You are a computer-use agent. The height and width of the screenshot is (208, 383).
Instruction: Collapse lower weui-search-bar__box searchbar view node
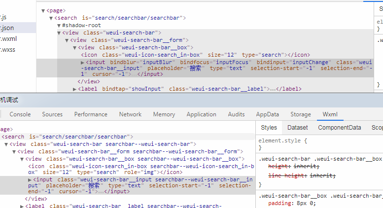22,159
